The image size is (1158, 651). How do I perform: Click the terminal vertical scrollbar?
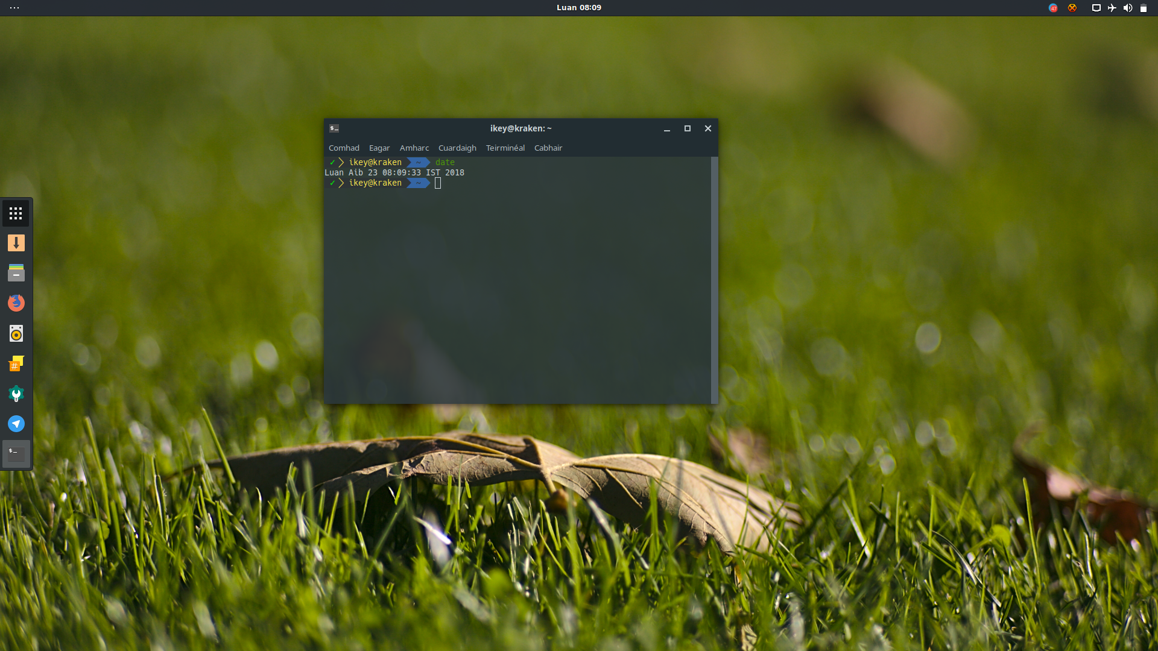click(714, 280)
